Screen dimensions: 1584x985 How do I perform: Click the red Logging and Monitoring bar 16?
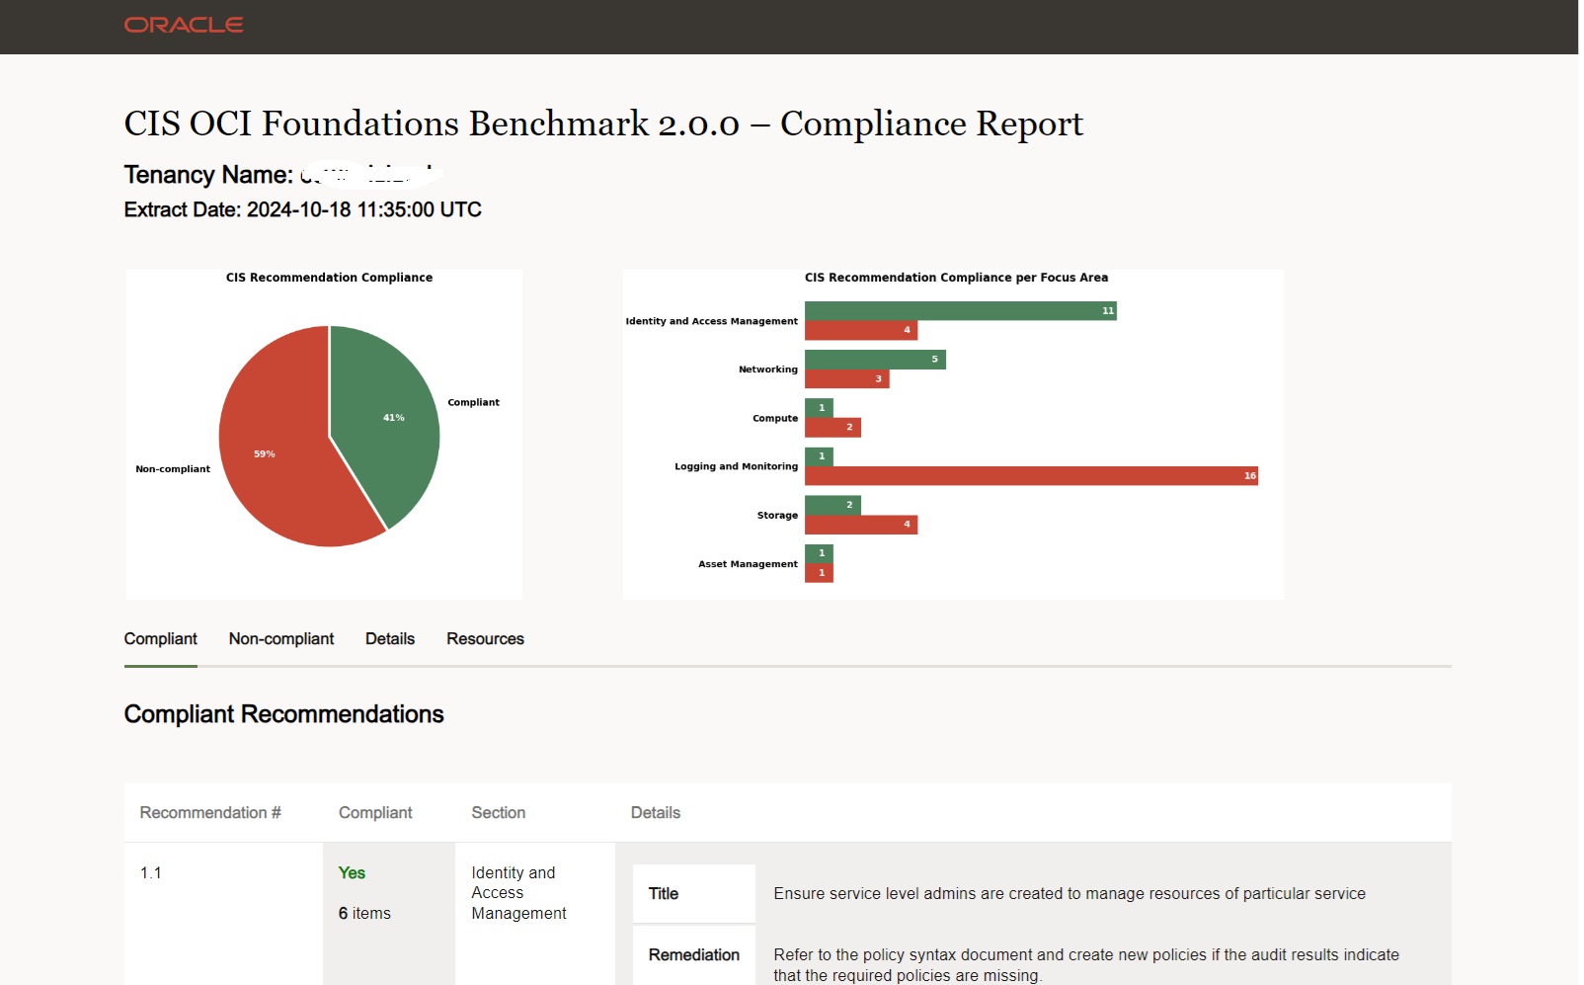click(1031, 475)
